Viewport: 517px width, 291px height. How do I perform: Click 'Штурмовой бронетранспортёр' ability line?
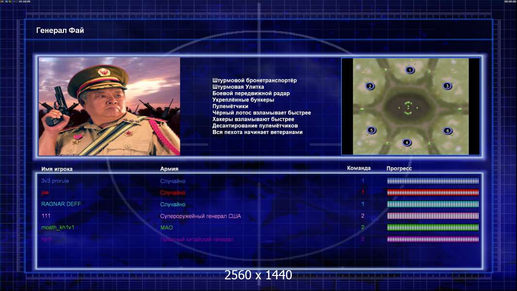tap(255, 81)
